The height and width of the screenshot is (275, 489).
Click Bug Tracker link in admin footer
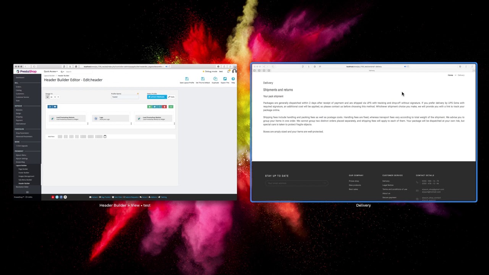tap(105, 197)
